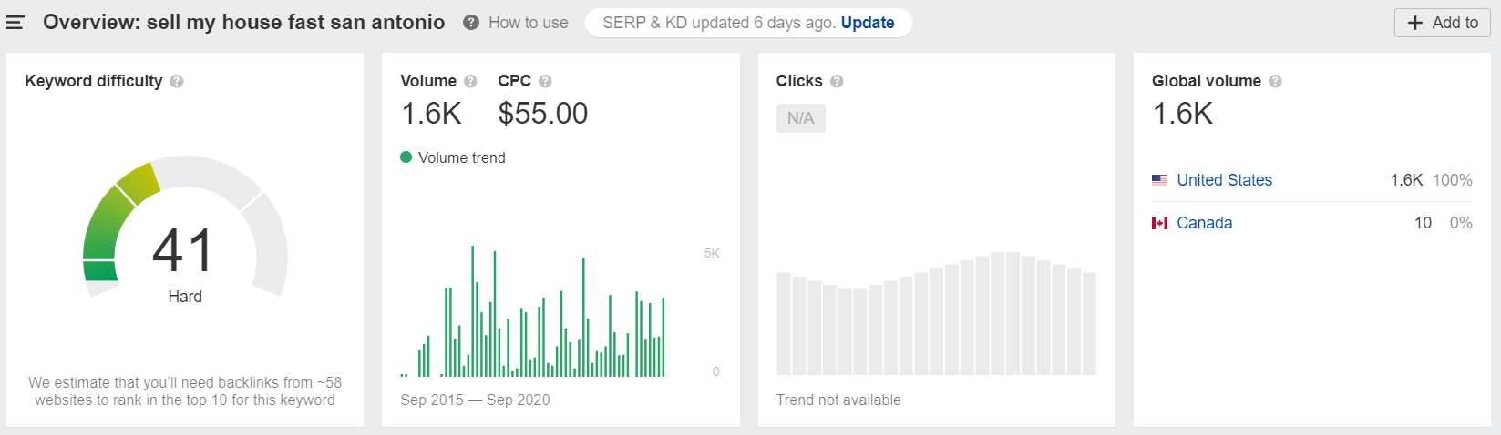Click the grey Clicks placeholder chart
The width and height of the screenshot is (1501, 435).
point(936,319)
